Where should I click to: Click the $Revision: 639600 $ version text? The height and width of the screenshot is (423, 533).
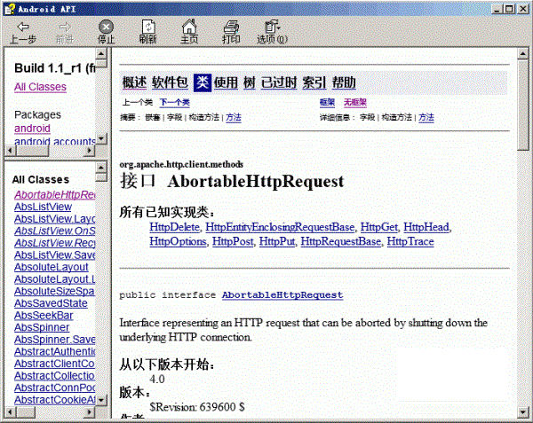[x=197, y=407]
